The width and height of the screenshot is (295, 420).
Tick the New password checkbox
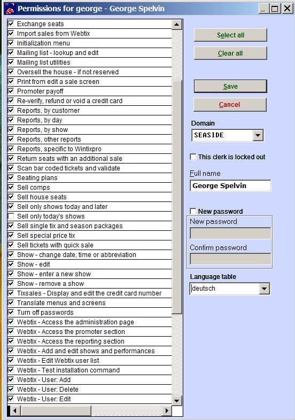[x=193, y=211]
